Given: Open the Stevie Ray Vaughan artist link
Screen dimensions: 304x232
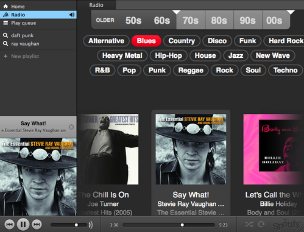Looking at the screenshot, I should (x=191, y=204).
